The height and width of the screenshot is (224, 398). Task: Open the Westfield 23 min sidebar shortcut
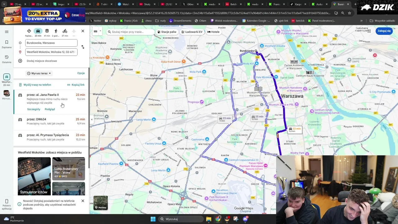(7, 80)
